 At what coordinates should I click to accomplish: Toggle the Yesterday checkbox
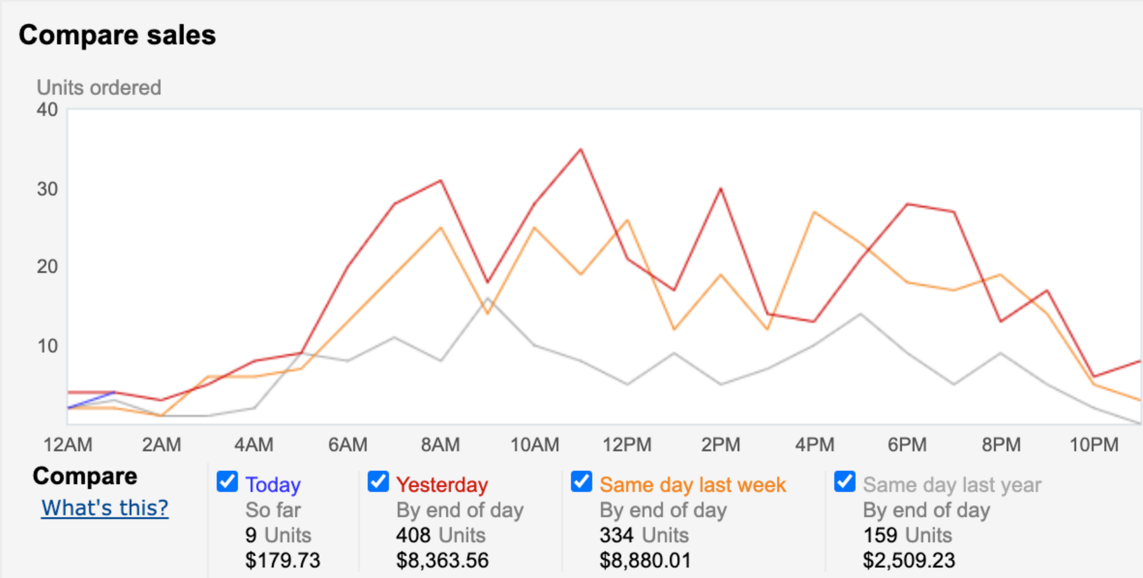pyautogui.click(x=378, y=482)
